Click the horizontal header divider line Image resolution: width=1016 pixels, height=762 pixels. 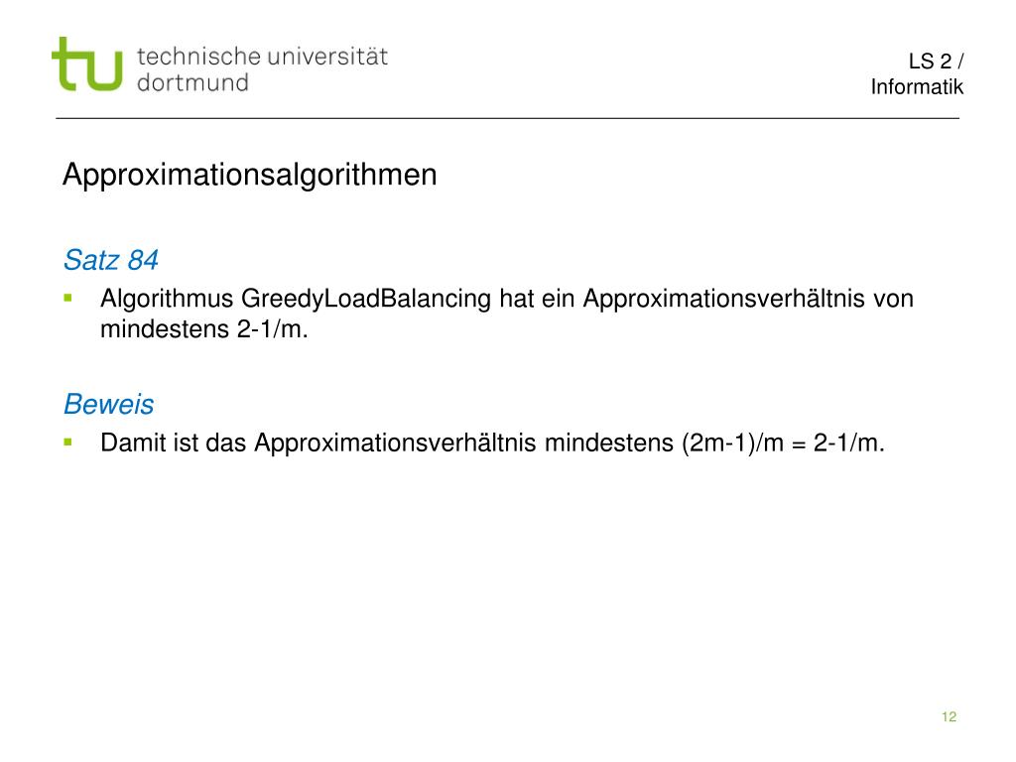click(x=507, y=119)
